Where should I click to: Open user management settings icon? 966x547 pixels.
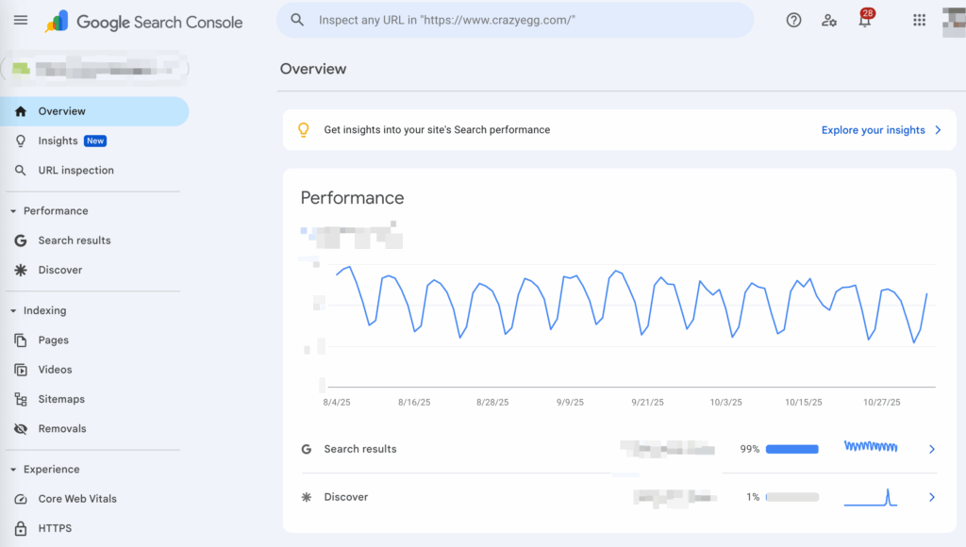point(829,21)
